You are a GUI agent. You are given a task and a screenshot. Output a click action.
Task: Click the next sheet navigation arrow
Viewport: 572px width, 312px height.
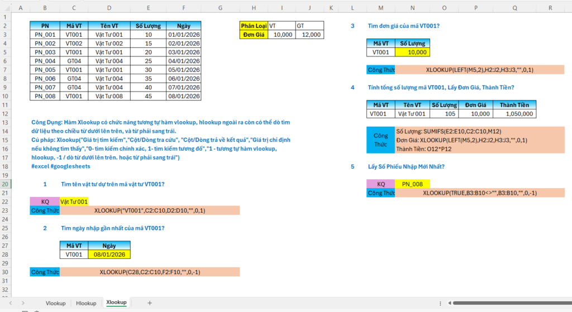pos(22,303)
